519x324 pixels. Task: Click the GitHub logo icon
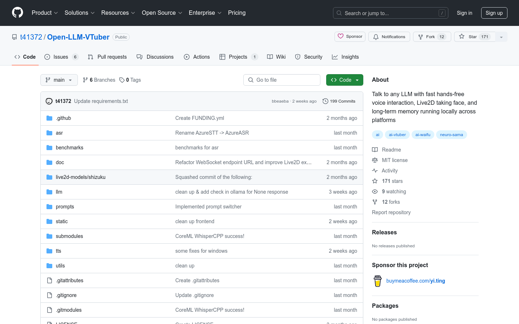17,13
